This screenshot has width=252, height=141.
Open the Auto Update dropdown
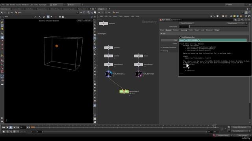(x=243, y=136)
